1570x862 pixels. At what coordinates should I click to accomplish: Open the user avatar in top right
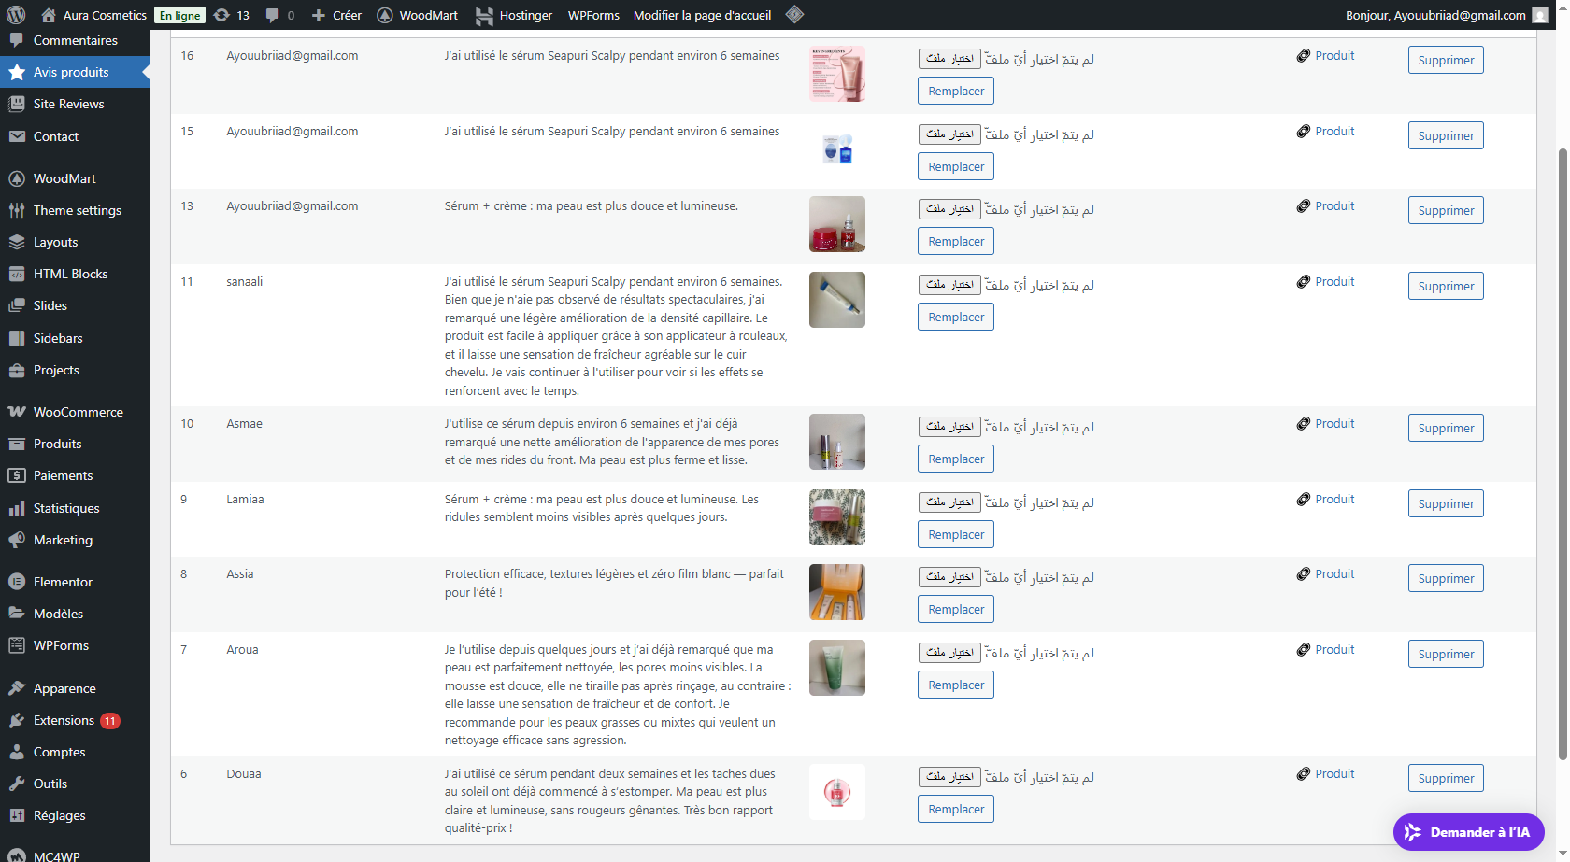click(1540, 15)
